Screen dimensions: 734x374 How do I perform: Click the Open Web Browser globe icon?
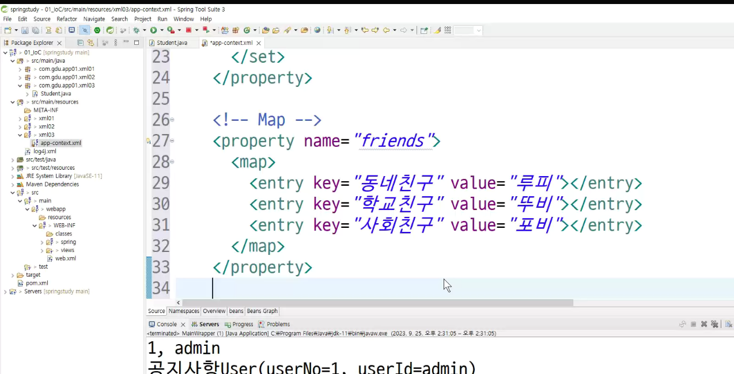pyautogui.click(x=317, y=30)
